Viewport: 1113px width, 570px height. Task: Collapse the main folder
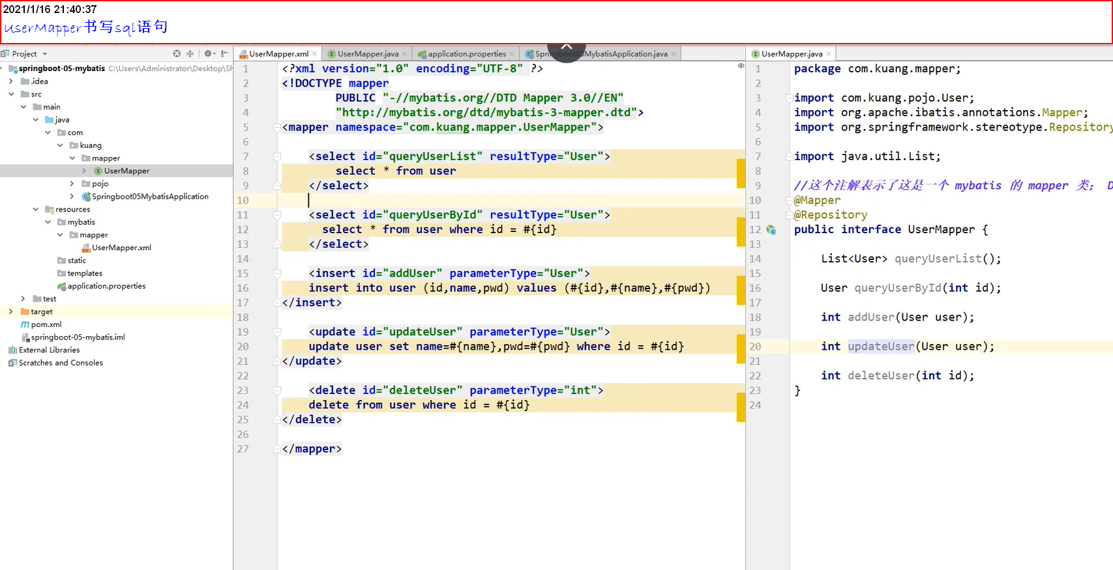click(23, 107)
